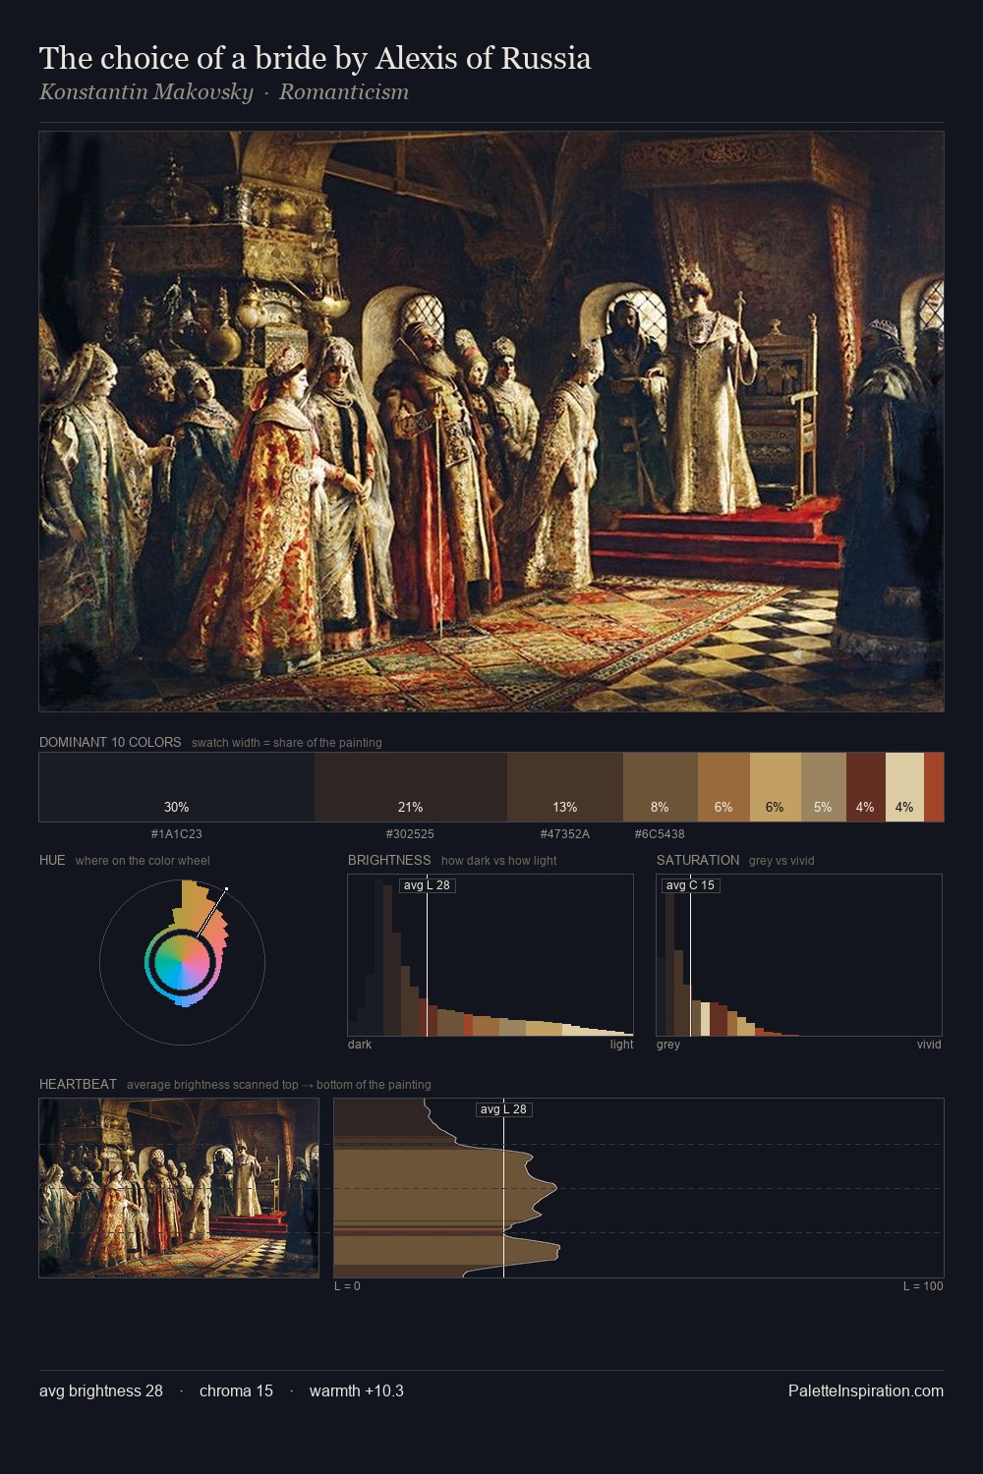Select the 8% olive-brown swatch
Screen dimensions: 983x1474
pyautogui.click(x=661, y=786)
